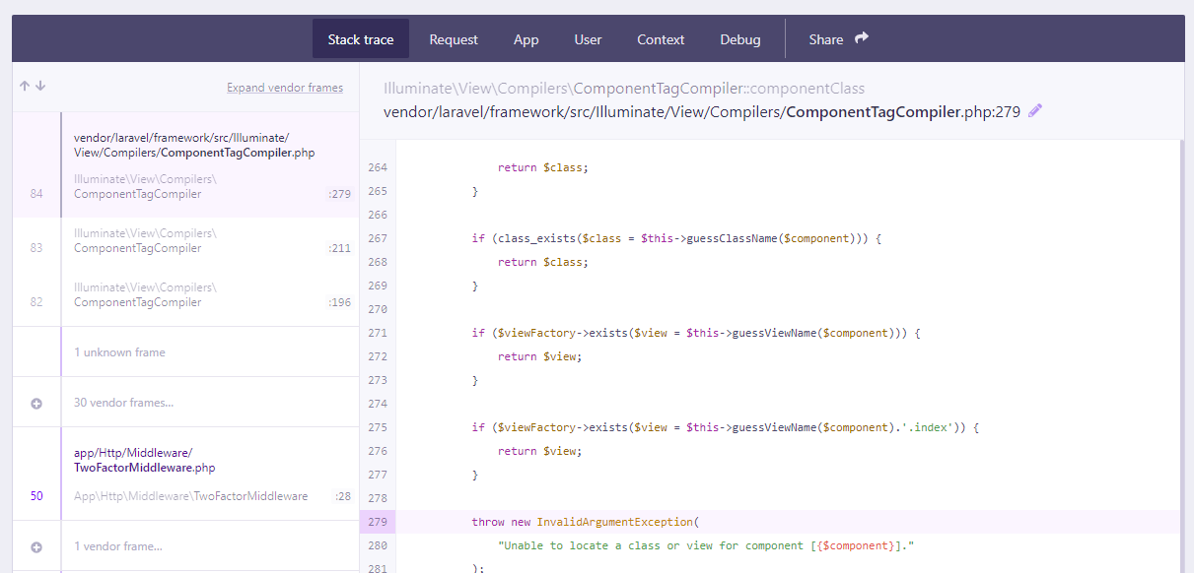Click the pencil icon to edit ComponentTagCompiler.php
The width and height of the screenshot is (1194, 573).
pos(1034,110)
